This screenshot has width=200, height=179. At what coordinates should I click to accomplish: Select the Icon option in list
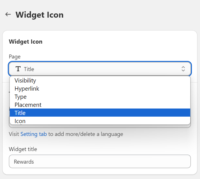20,121
